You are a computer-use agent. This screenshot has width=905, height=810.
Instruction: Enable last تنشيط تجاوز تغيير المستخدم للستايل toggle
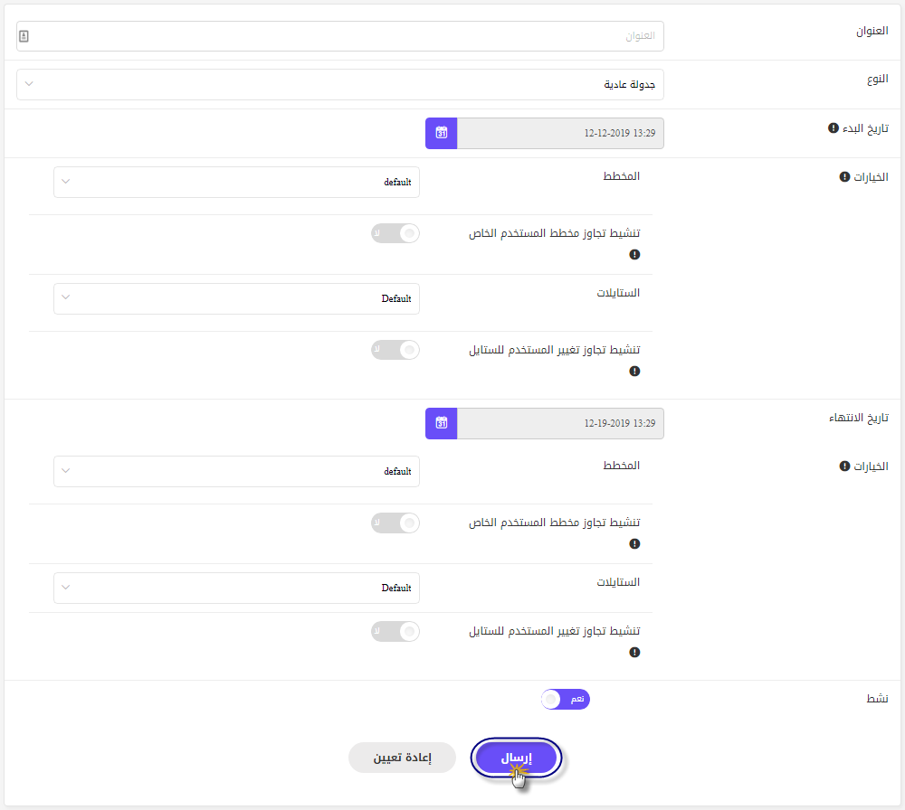point(395,631)
